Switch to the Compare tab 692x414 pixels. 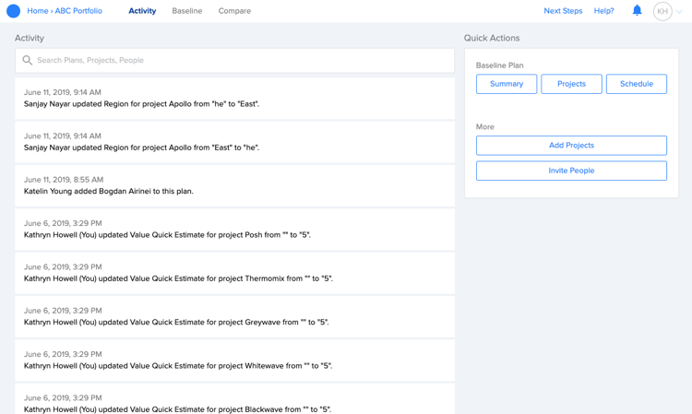point(234,11)
